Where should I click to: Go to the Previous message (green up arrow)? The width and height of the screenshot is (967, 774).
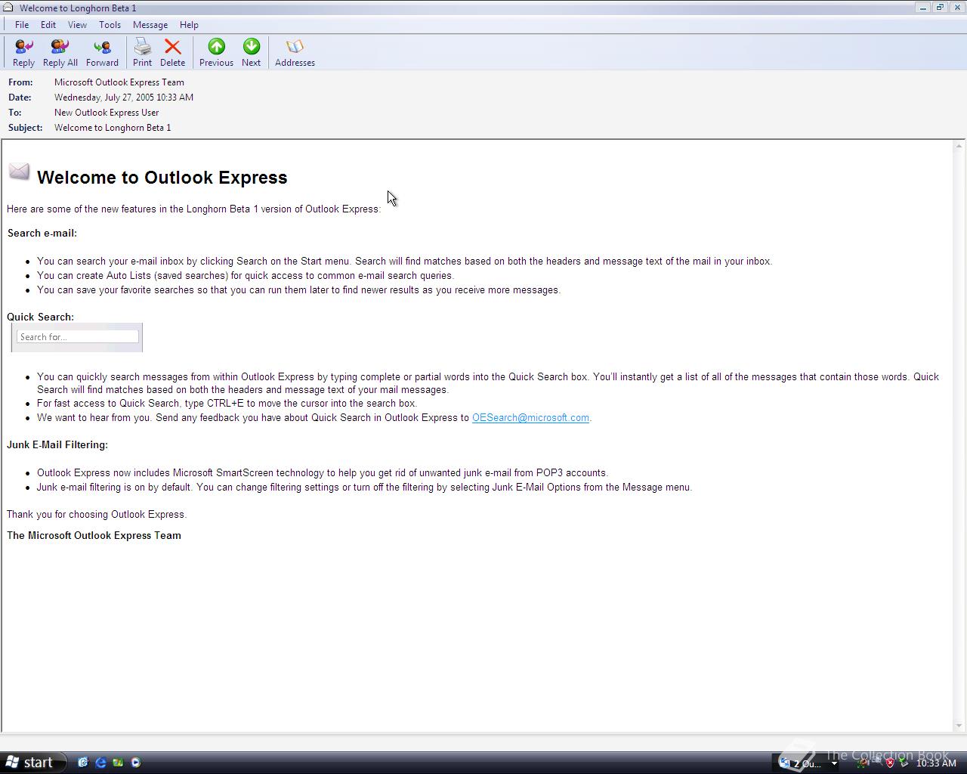pos(216,53)
